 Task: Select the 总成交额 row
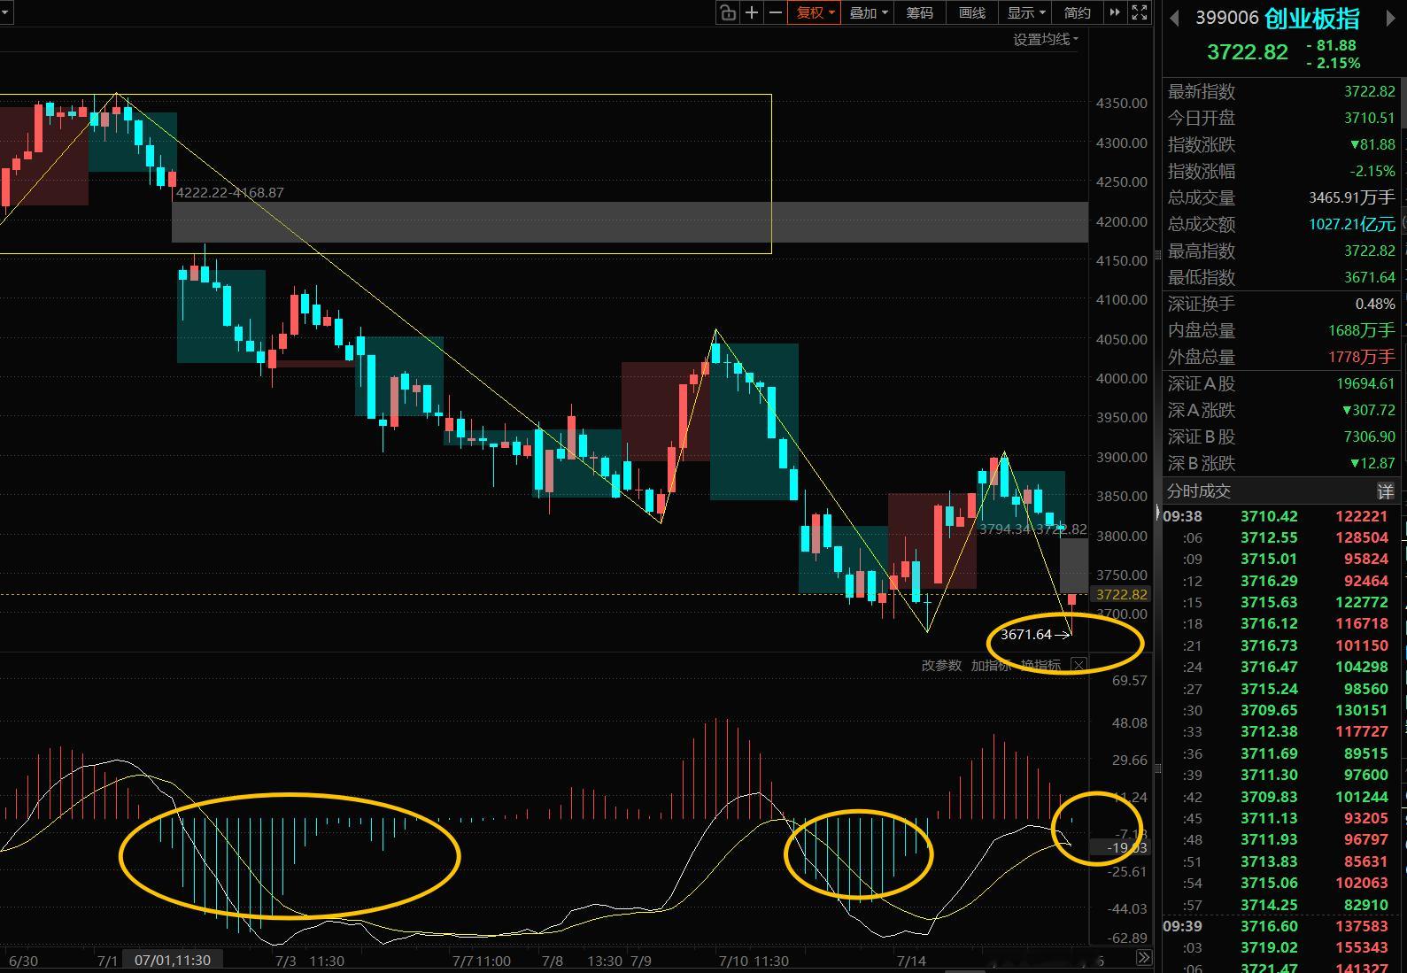1281,224
